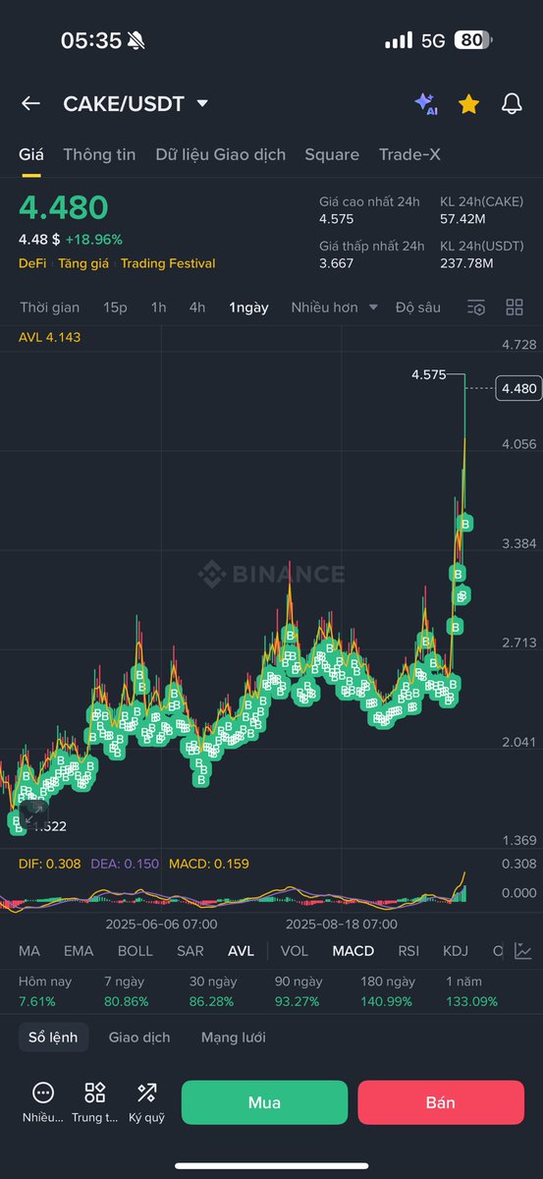Tap the AVL 4.143 label
The height and width of the screenshot is (1179, 543).
50,337
